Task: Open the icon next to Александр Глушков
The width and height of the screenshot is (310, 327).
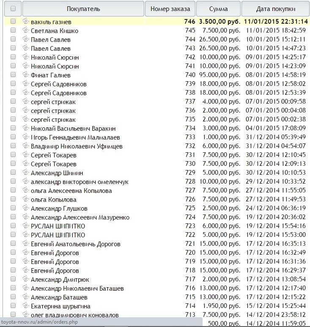Action: [x=25, y=208]
